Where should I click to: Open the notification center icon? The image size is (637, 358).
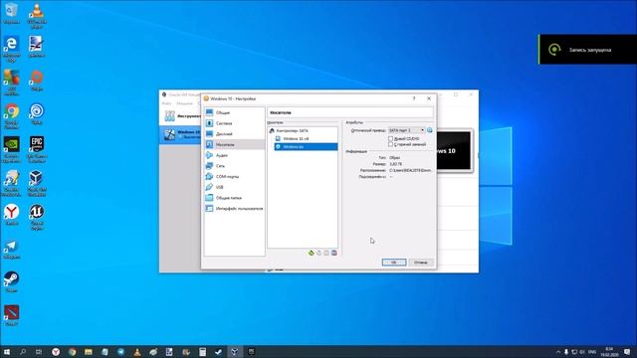click(628, 352)
